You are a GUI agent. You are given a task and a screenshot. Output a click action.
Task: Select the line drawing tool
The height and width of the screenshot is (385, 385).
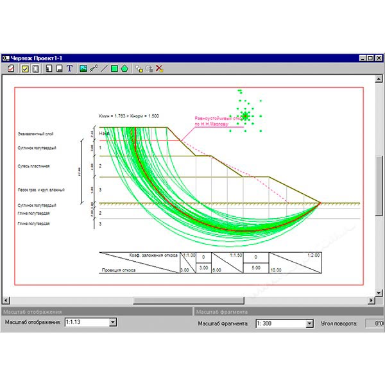coord(104,69)
